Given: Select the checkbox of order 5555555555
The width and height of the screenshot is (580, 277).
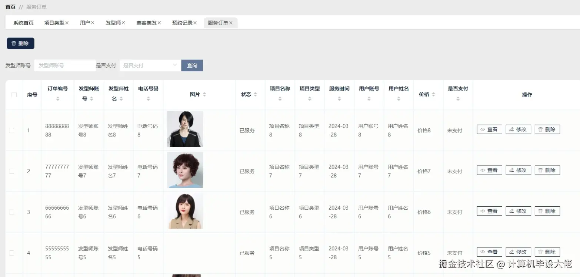Looking at the screenshot, I should [11, 253].
